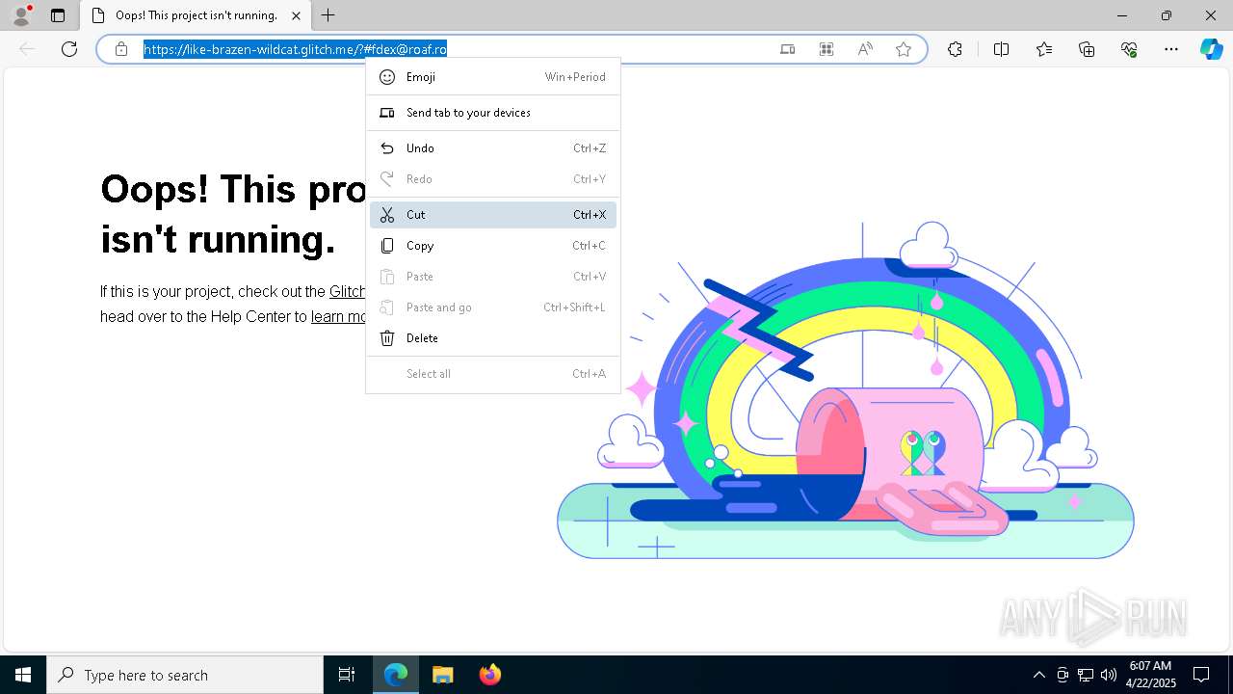Viewport: 1233px width, 694px height.
Task: Toggle split screen view
Action: tap(1001, 49)
